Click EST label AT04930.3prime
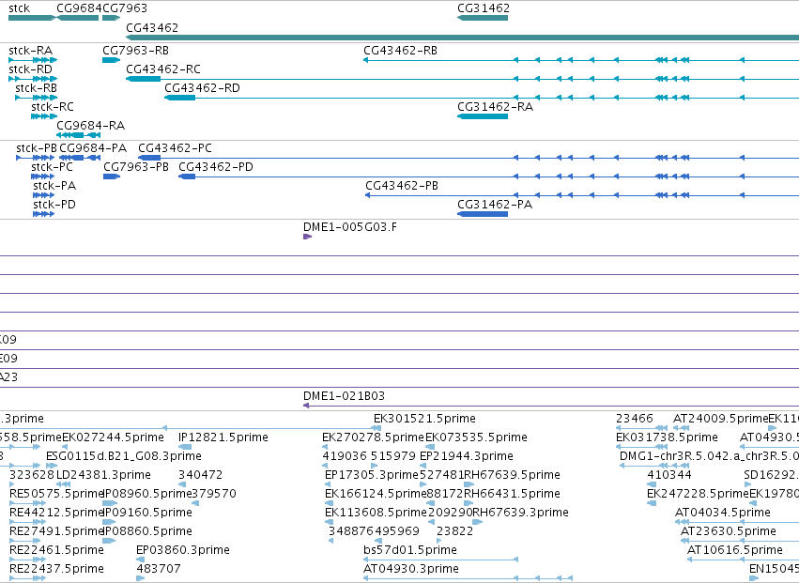Screen dimensions: 799x583 [x=411, y=569]
